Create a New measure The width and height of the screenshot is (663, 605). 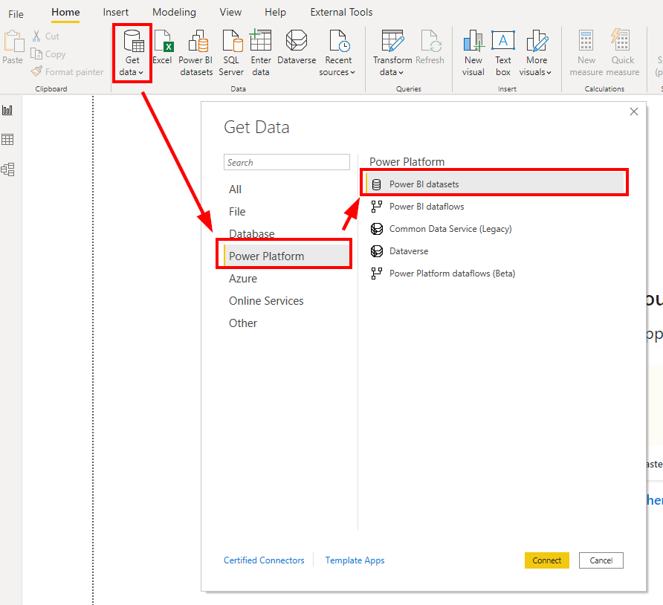pyautogui.click(x=586, y=54)
